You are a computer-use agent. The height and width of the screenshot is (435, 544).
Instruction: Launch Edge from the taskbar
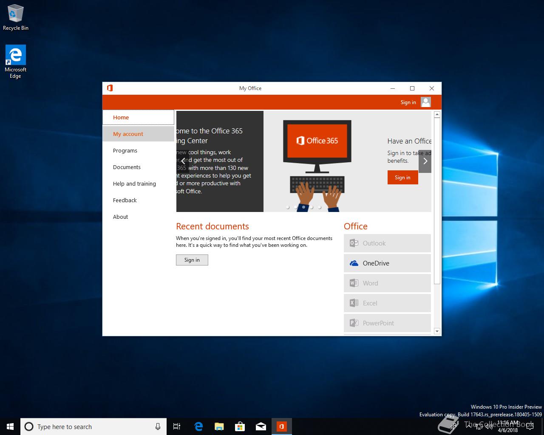click(x=198, y=427)
